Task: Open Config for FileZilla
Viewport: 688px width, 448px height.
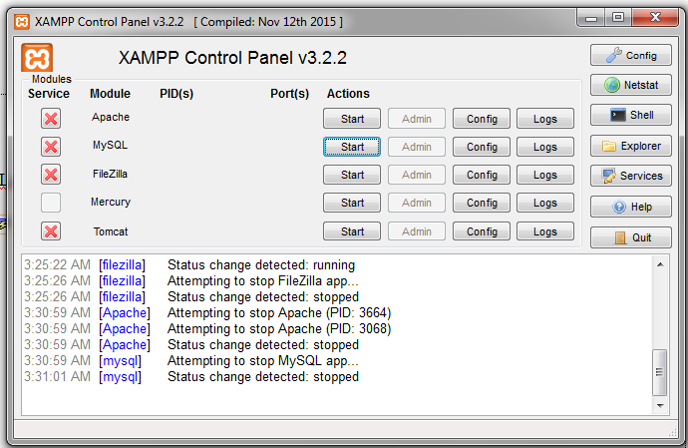Action: tap(482, 175)
